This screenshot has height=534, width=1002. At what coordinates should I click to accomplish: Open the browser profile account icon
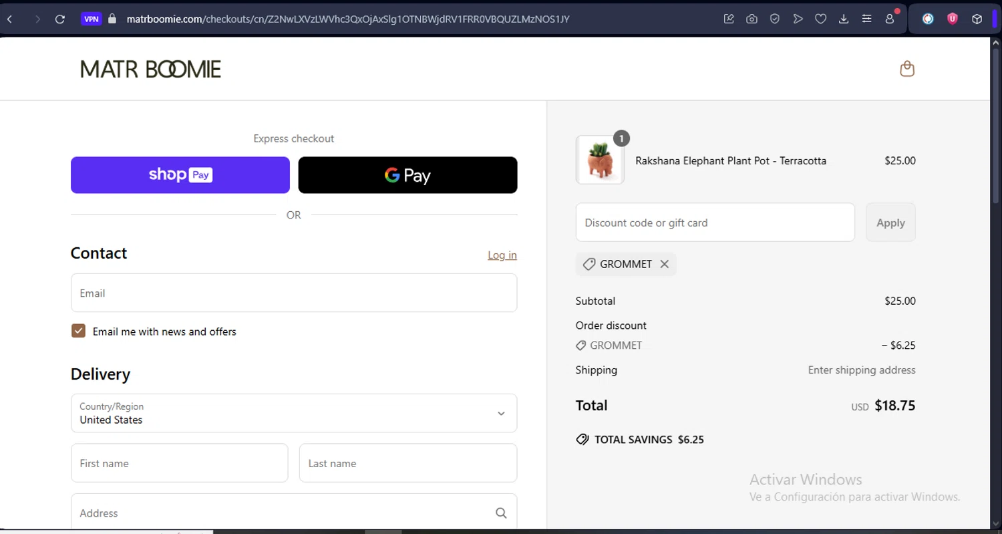point(890,19)
